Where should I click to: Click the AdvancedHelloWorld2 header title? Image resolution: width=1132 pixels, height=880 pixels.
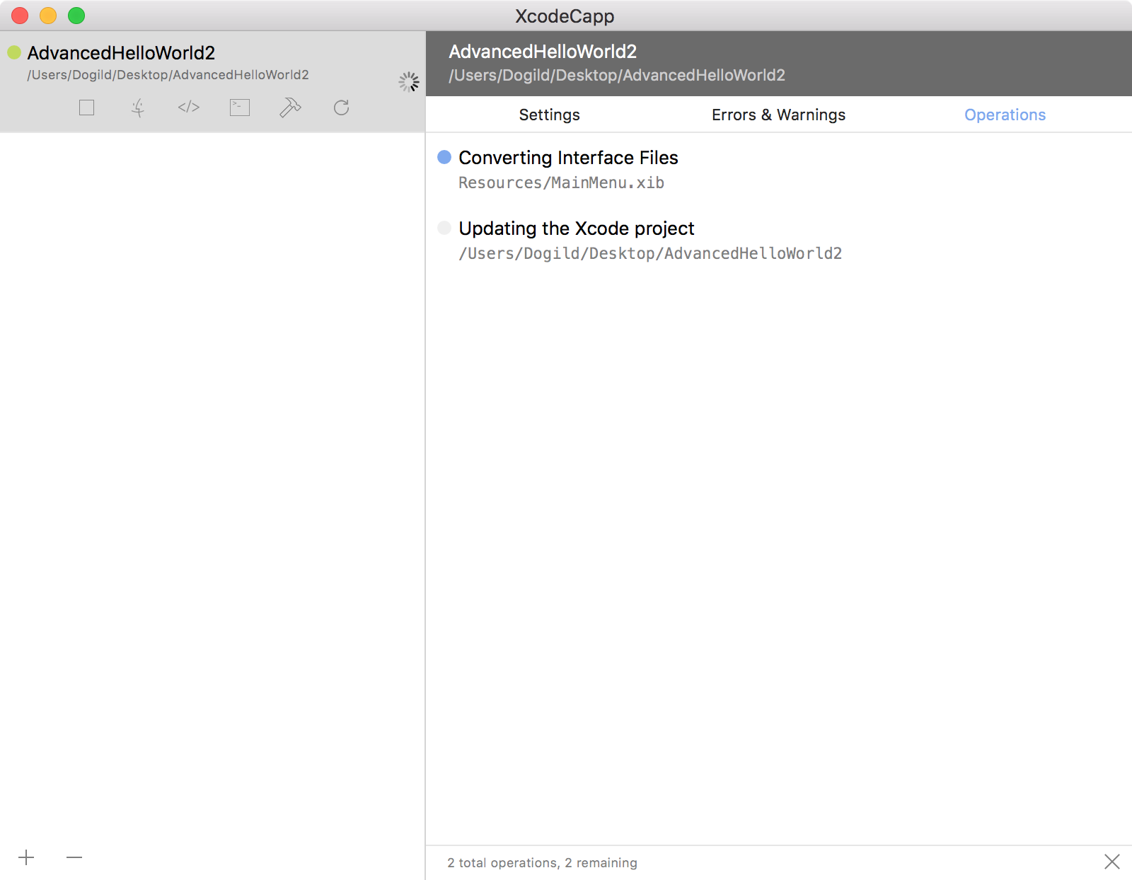tap(543, 52)
